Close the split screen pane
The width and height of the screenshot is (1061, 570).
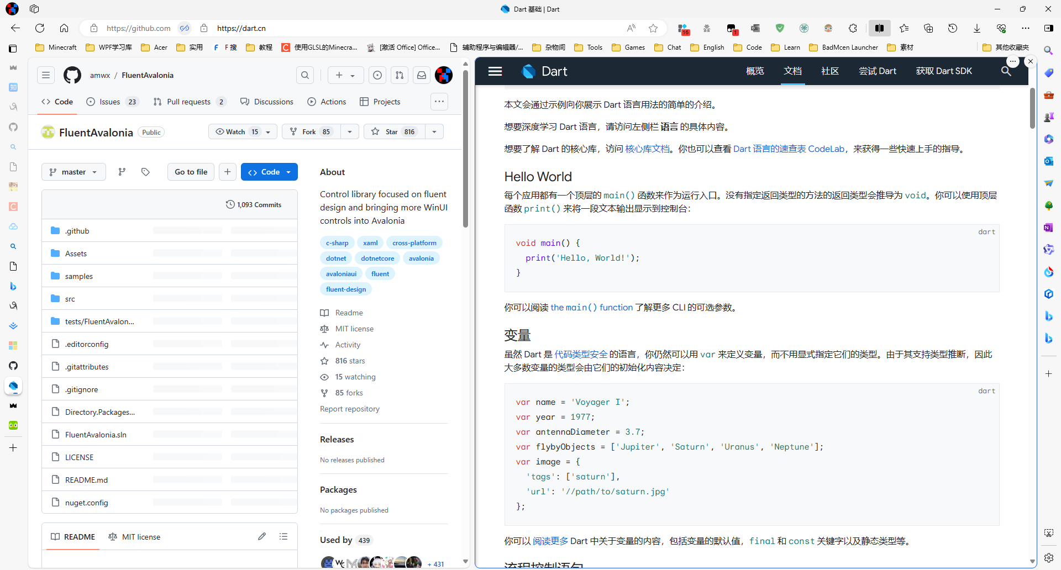click(1031, 61)
